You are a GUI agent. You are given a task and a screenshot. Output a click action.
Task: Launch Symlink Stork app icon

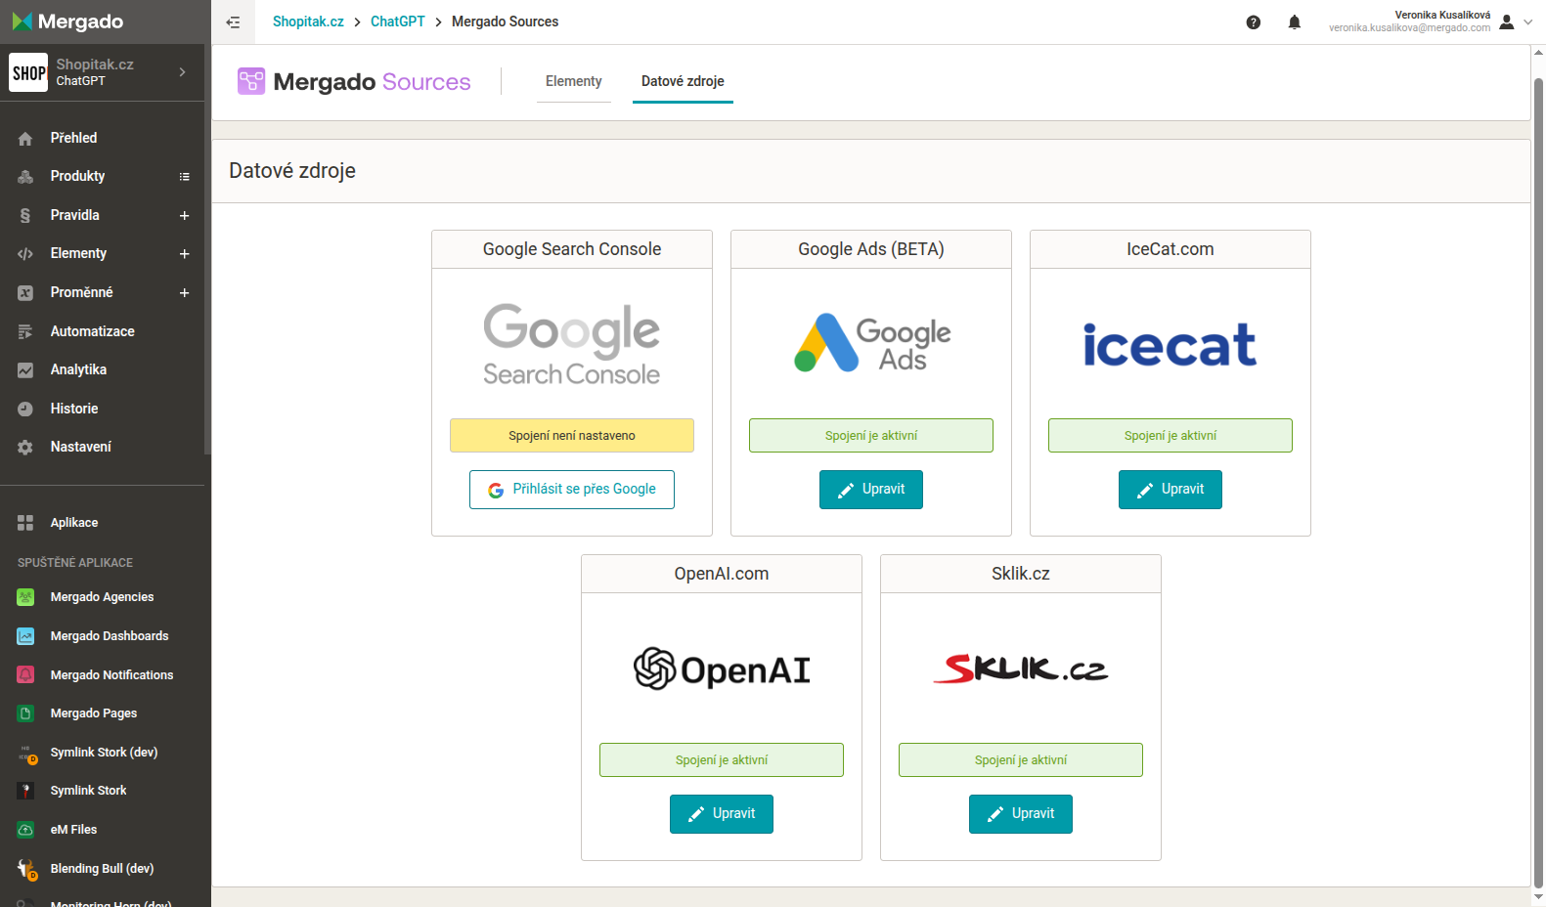[x=25, y=791]
